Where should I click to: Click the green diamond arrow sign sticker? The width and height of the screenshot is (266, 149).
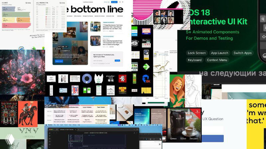pos(146,67)
